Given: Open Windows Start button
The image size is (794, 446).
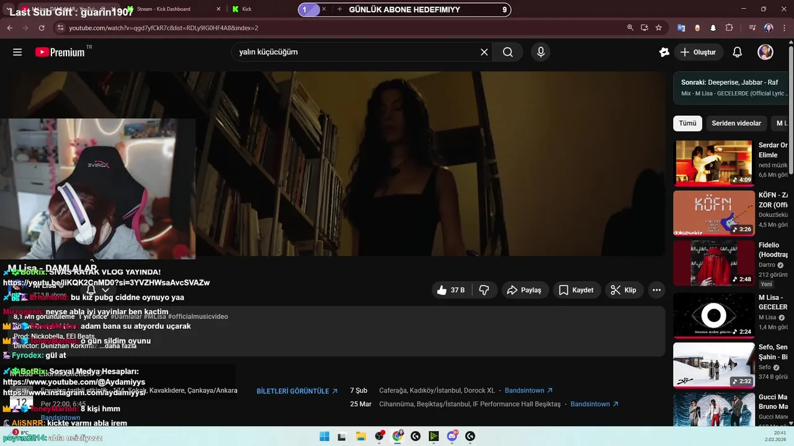Looking at the screenshot, I should [x=324, y=436].
